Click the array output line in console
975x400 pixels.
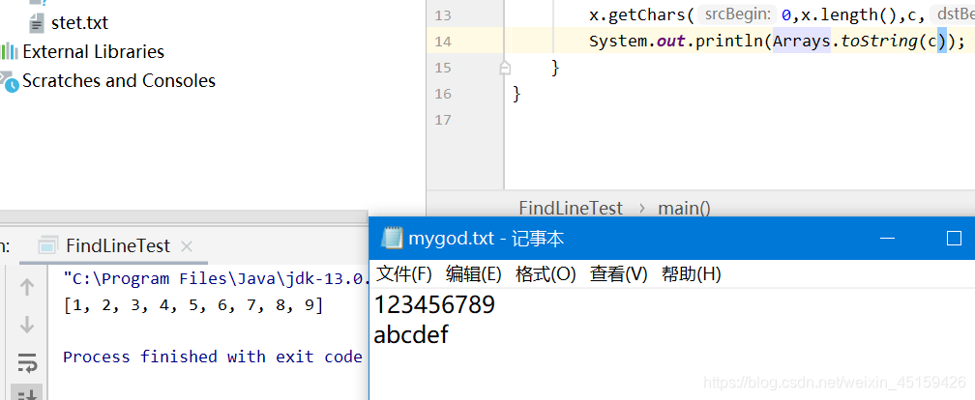[193, 305]
